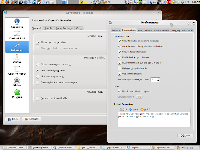Click the Close button in Preferences

coord(185,136)
